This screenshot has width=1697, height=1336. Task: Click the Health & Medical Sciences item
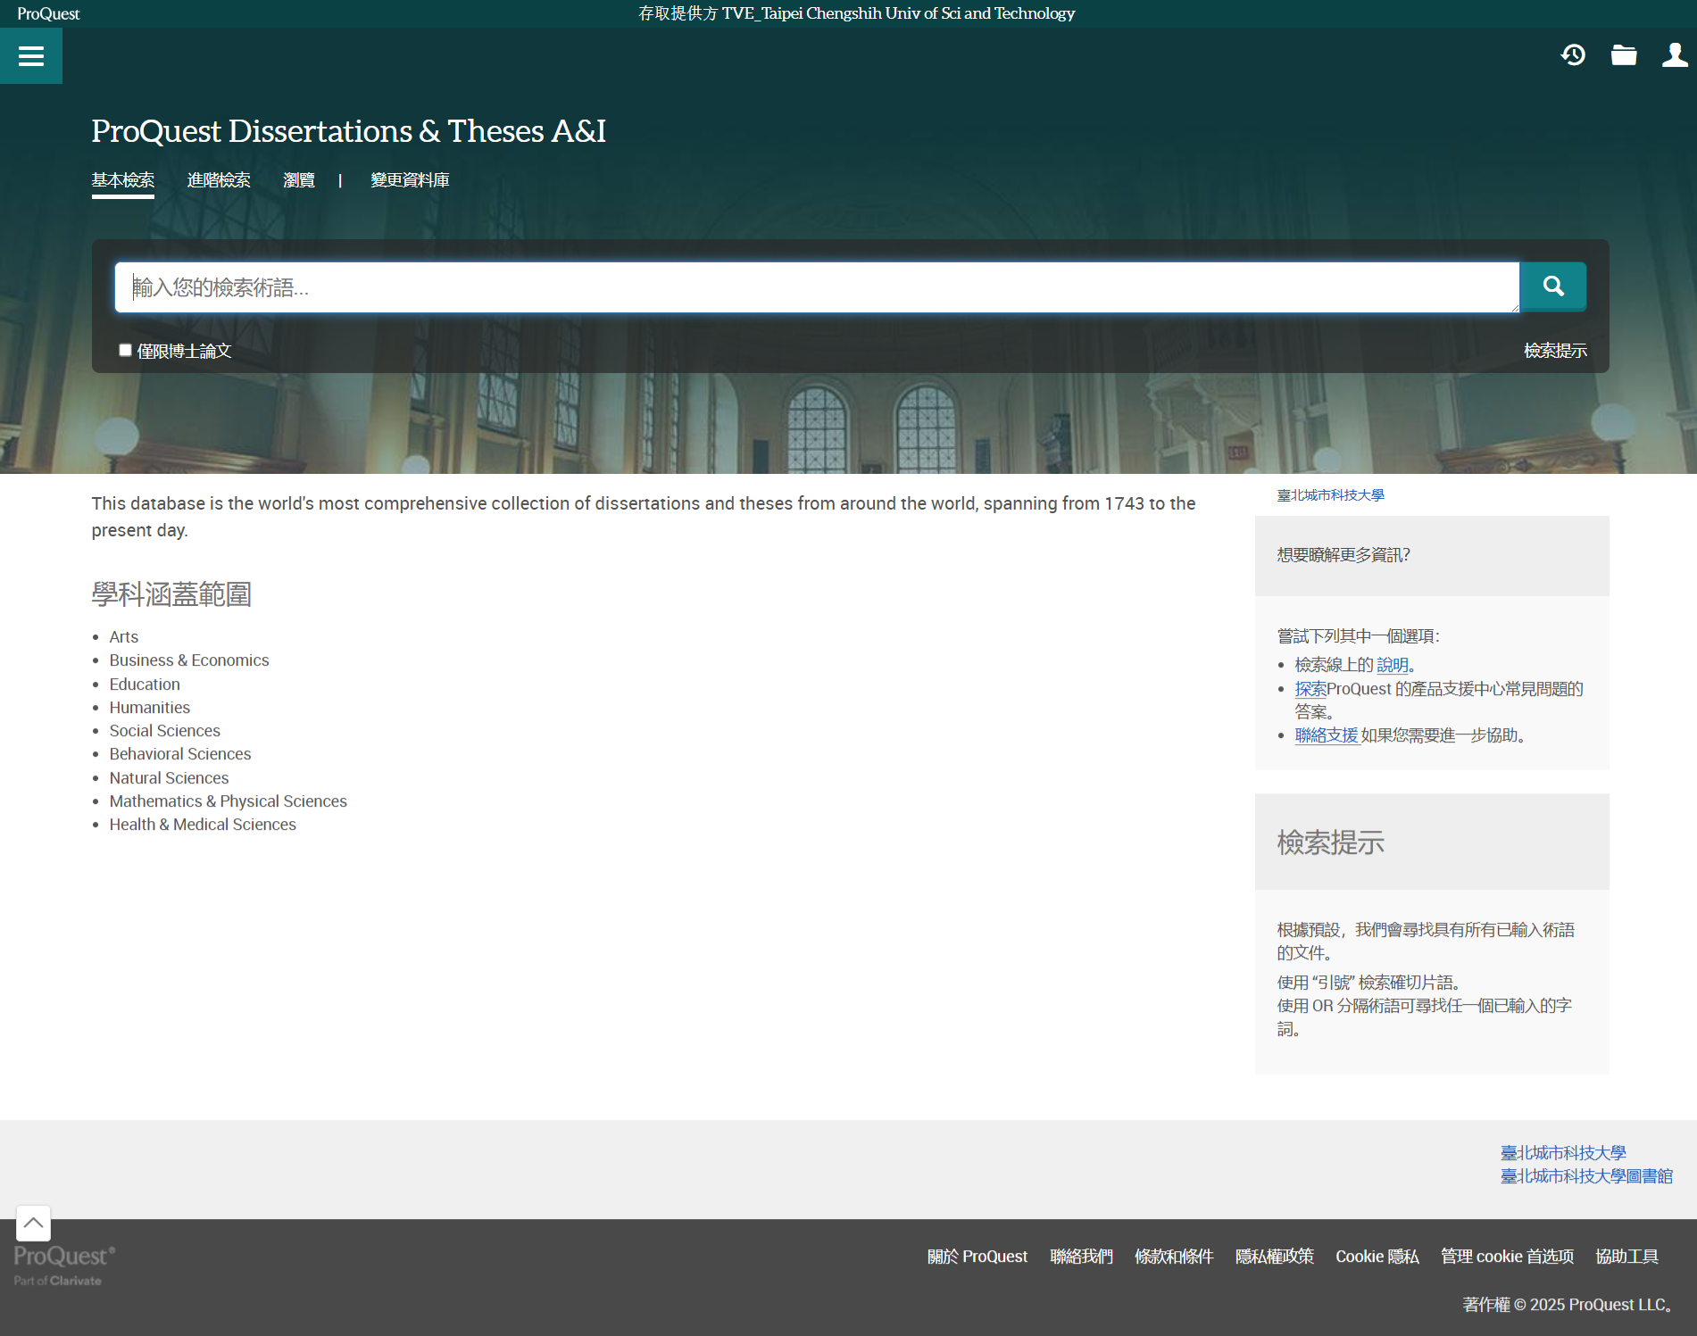click(x=203, y=825)
